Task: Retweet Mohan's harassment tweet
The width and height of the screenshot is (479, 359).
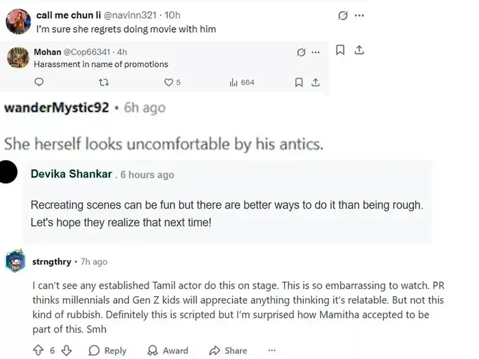Action: coord(104,83)
